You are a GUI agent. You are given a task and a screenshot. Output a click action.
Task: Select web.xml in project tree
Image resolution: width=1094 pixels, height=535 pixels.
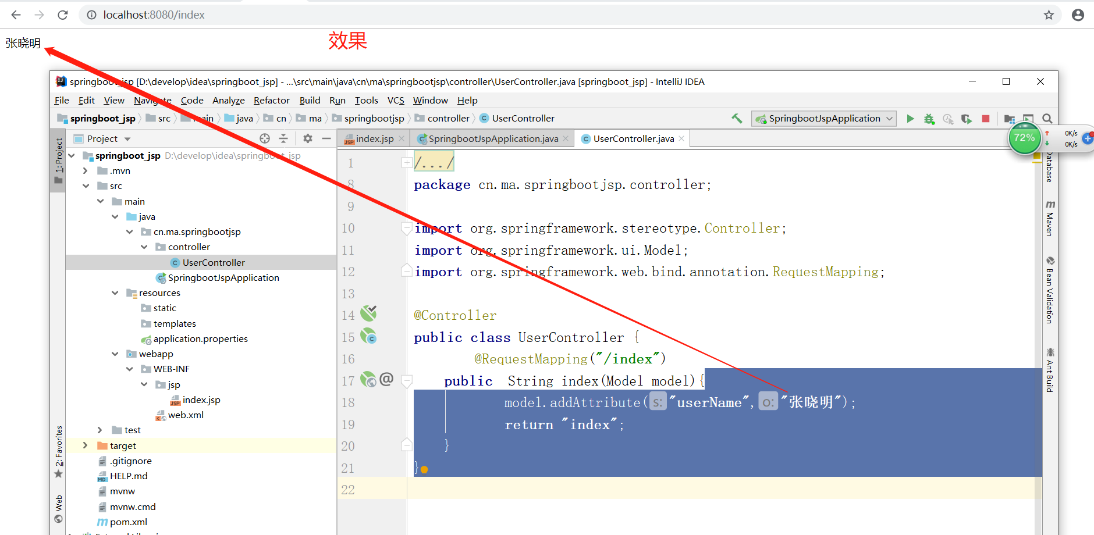click(186, 415)
